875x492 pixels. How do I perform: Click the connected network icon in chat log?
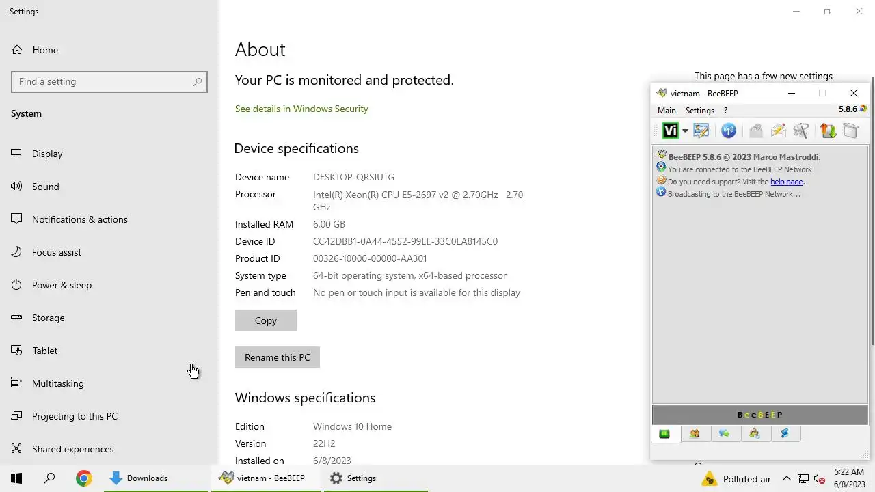pyautogui.click(x=661, y=168)
